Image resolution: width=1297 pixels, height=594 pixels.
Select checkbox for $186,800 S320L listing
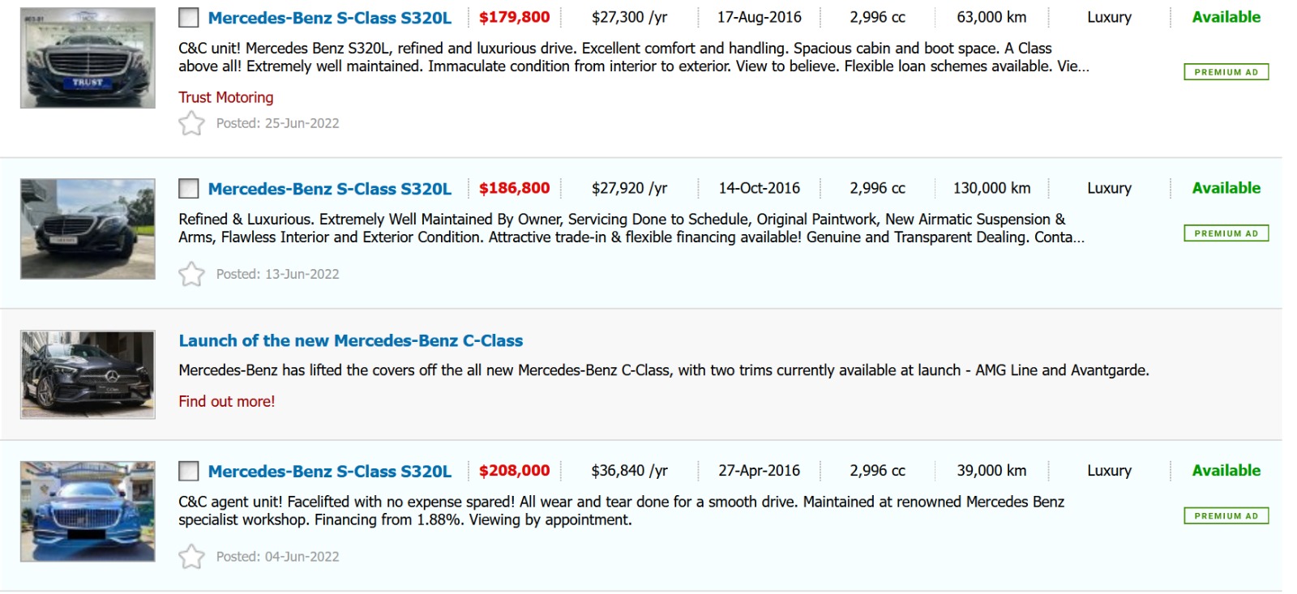189,189
